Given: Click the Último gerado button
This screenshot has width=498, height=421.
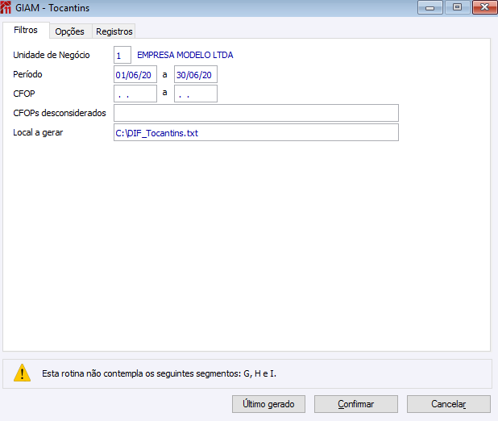Looking at the screenshot, I should pos(268,404).
